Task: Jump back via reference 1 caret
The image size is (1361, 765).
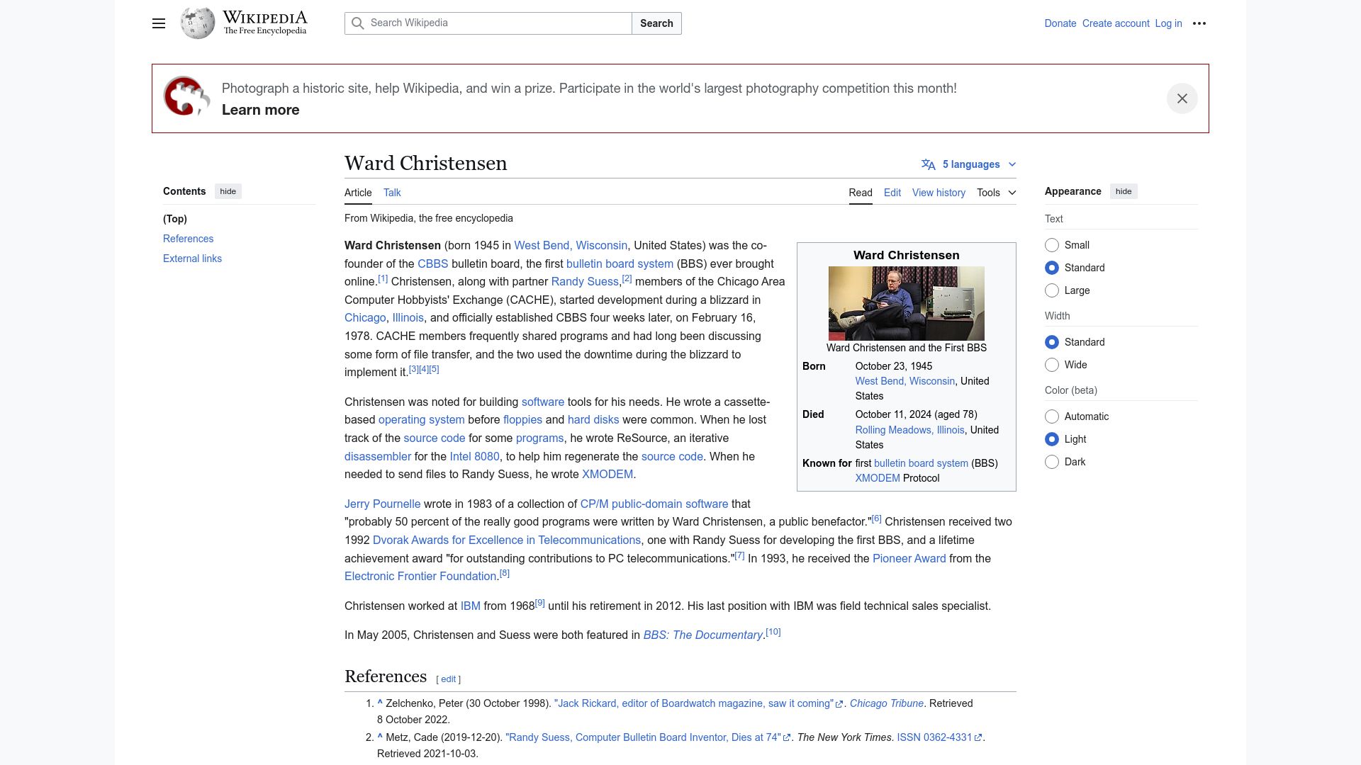Action: (x=380, y=703)
